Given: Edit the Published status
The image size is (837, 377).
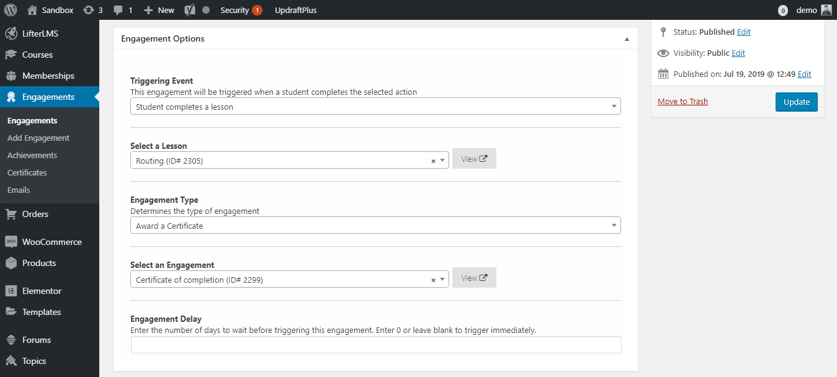Looking at the screenshot, I should click(x=744, y=32).
